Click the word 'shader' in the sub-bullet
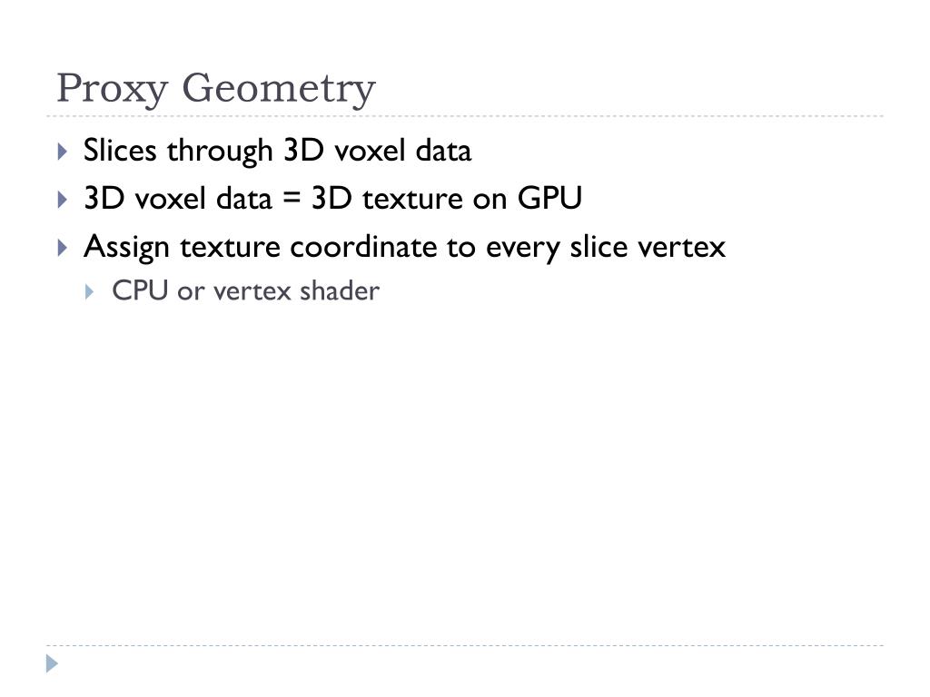The image size is (930, 697). pos(340,290)
